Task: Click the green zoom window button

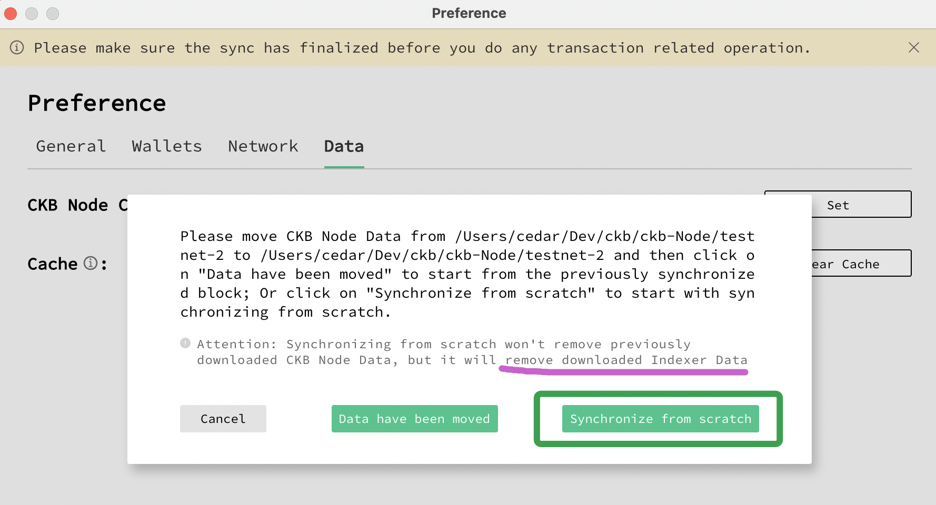Action: point(53,13)
